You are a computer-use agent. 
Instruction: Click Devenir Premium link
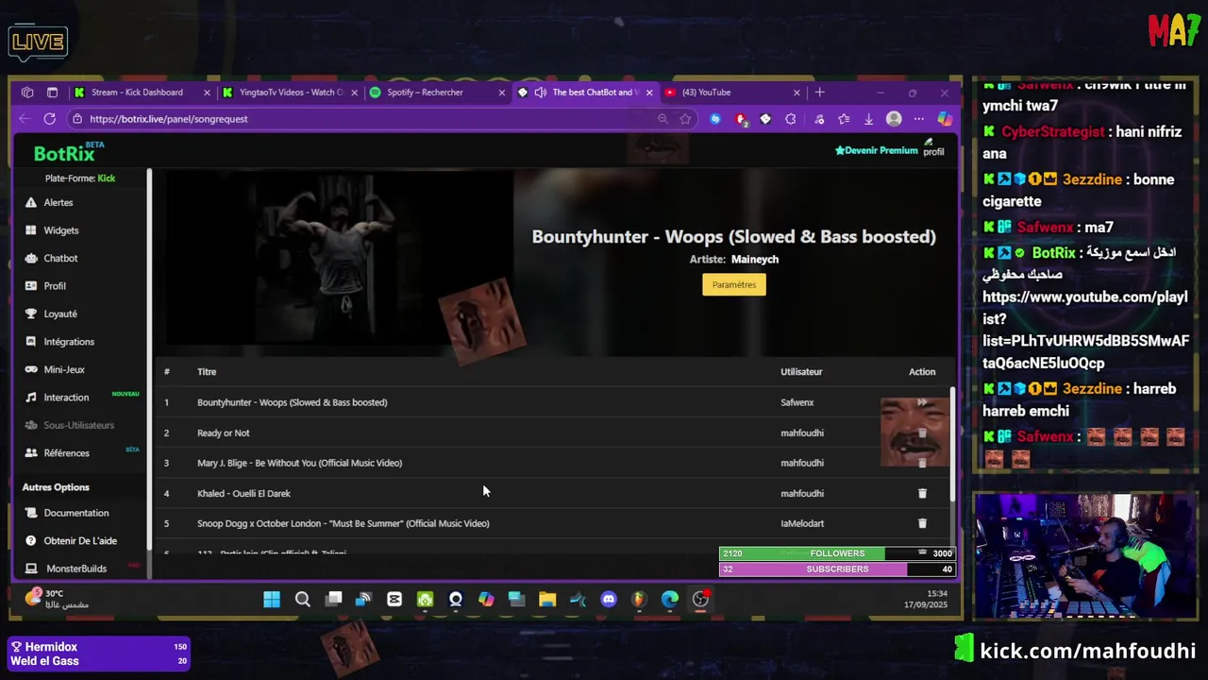click(x=877, y=150)
